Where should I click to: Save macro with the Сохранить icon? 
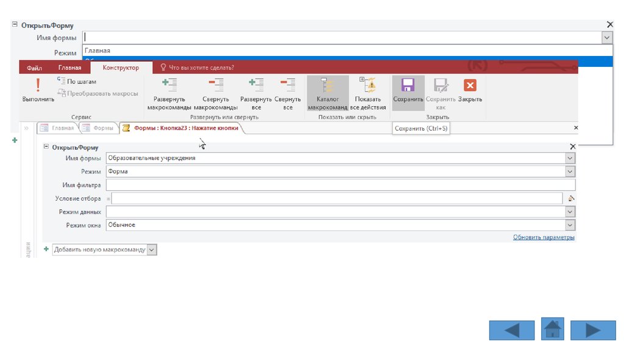point(408,85)
